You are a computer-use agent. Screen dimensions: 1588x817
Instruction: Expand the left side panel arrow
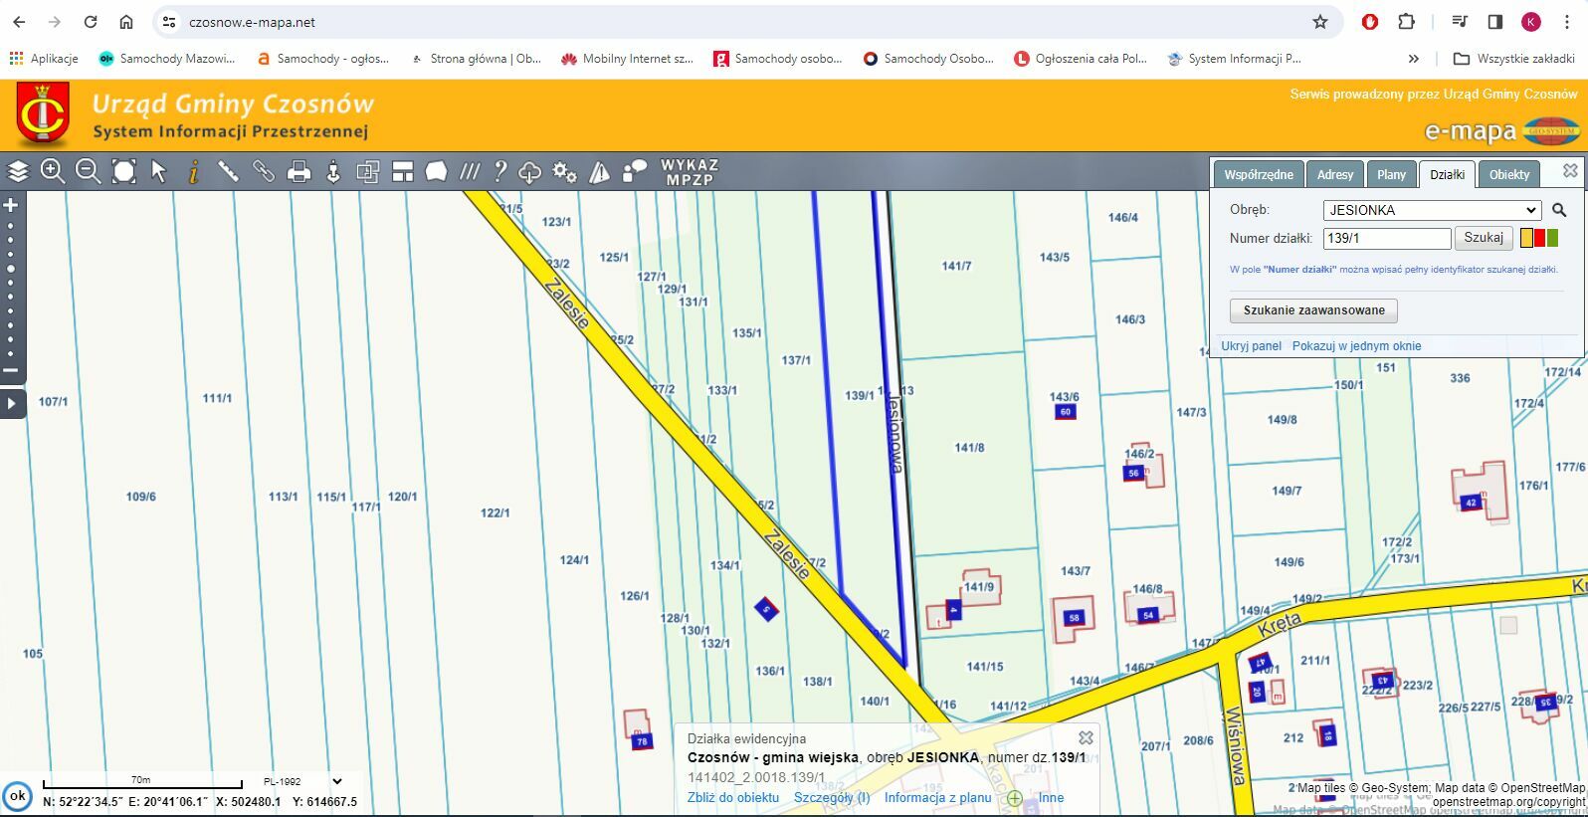click(x=12, y=404)
